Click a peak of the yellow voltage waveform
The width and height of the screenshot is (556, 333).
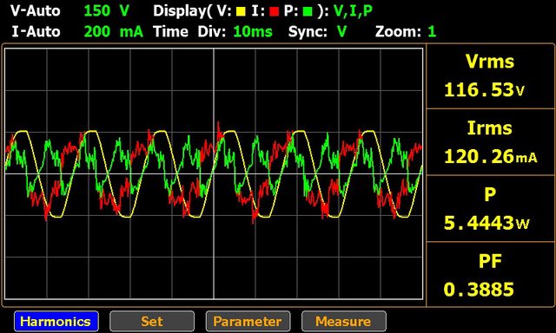click(x=91, y=132)
